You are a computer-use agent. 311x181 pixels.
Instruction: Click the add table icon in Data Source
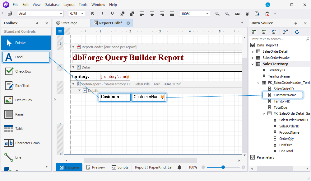pos(254,32)
